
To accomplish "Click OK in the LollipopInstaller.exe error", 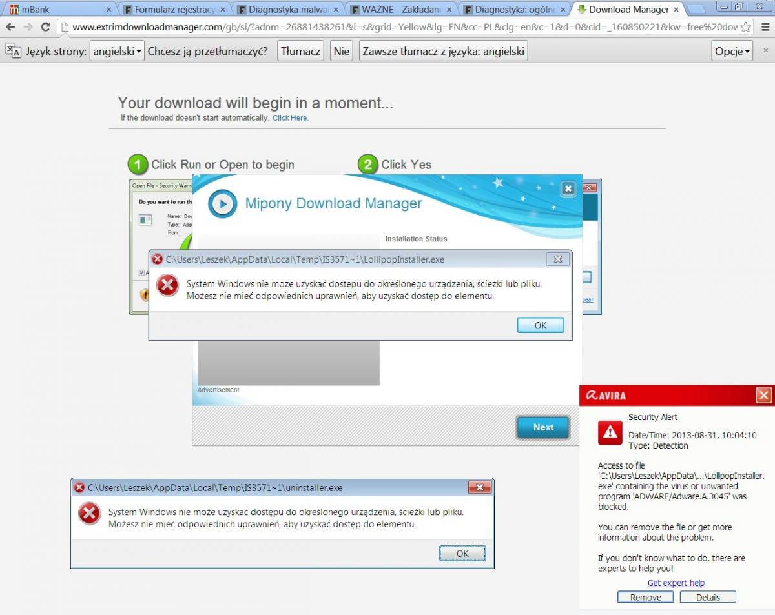I will (x=541, y=325).
